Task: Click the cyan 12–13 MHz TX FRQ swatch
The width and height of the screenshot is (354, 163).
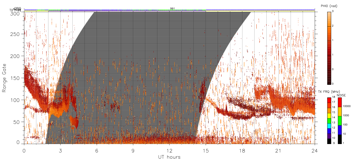Action: pyautogui.click(x=329, y=126)
